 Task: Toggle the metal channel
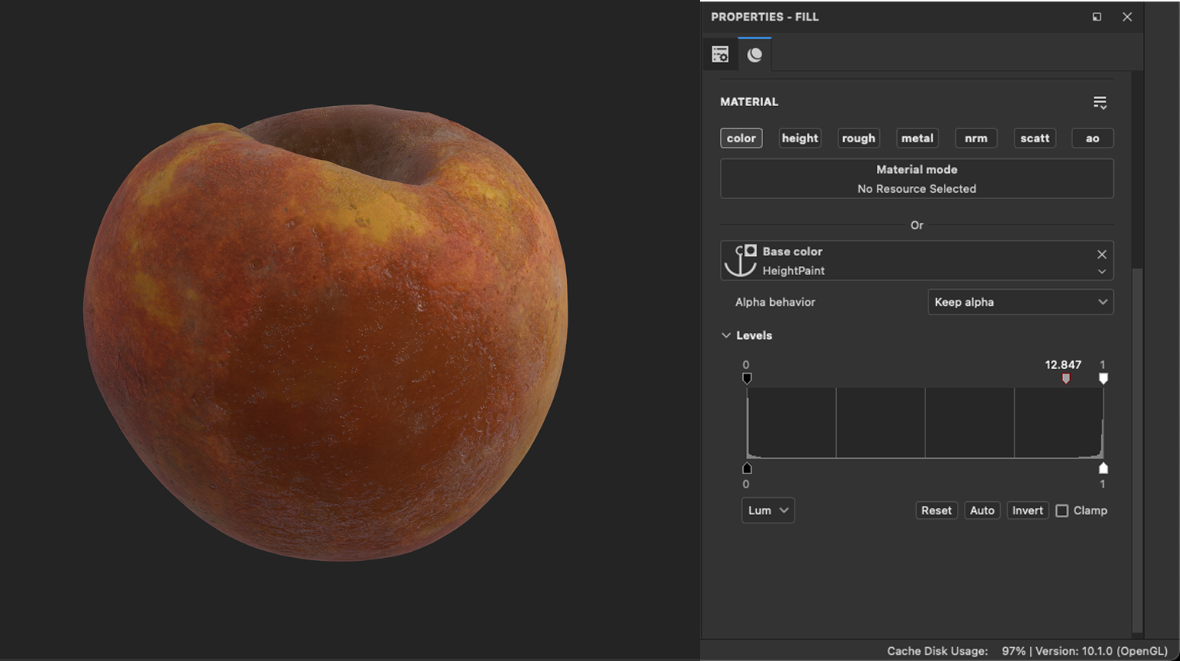tap(917, 138)
